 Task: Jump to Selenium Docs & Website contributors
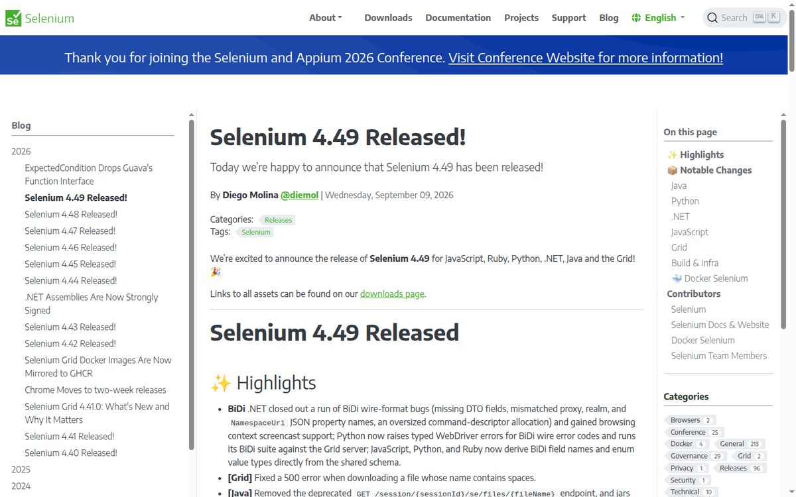coord(720,325)
